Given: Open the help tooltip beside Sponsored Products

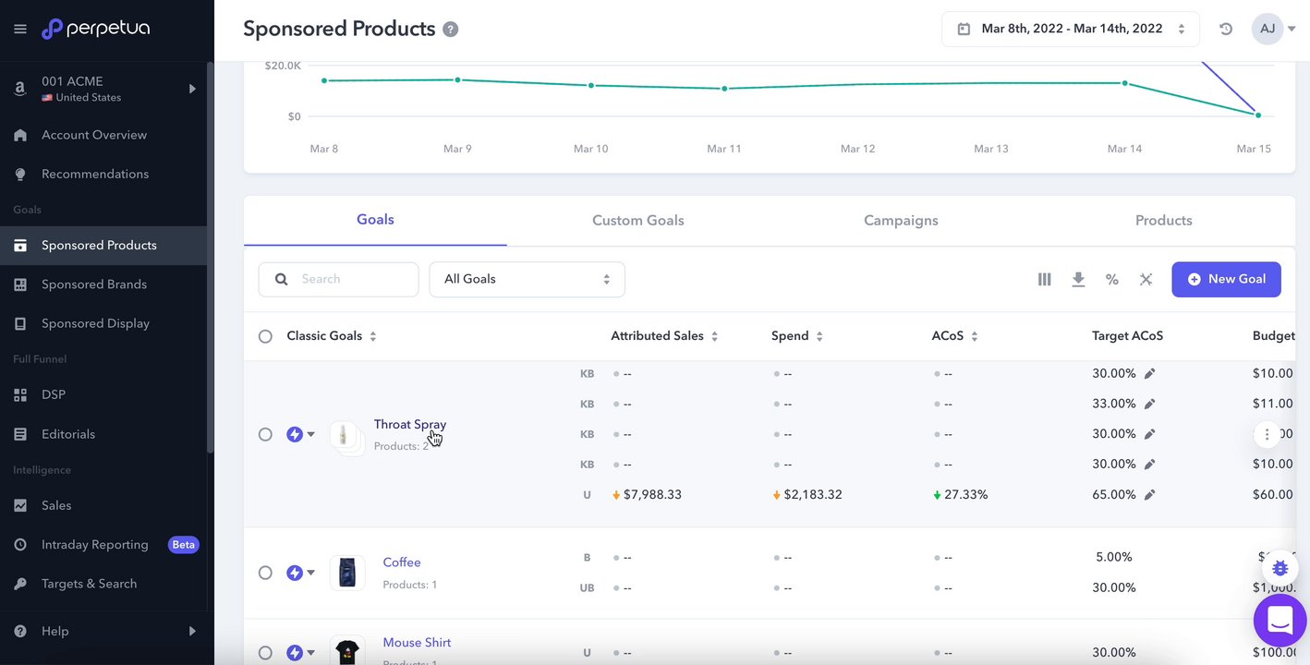Looking at the screenshot, I should click(451, 30).
